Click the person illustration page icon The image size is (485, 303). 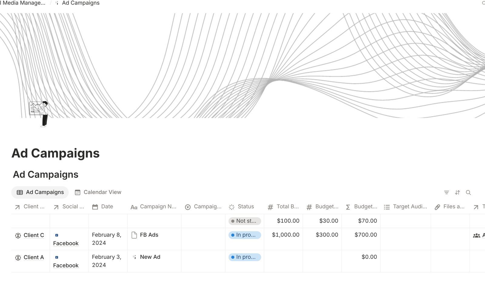(39, 114)
